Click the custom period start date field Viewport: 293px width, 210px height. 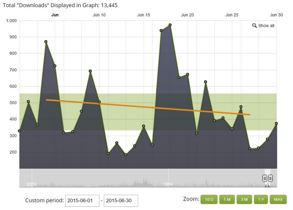pyautogui.click(x=82, y=201)
